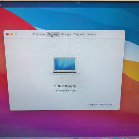The image size is (139, 139).
Task: Click the Displays Preferences button
Action: tap(101, 105)
